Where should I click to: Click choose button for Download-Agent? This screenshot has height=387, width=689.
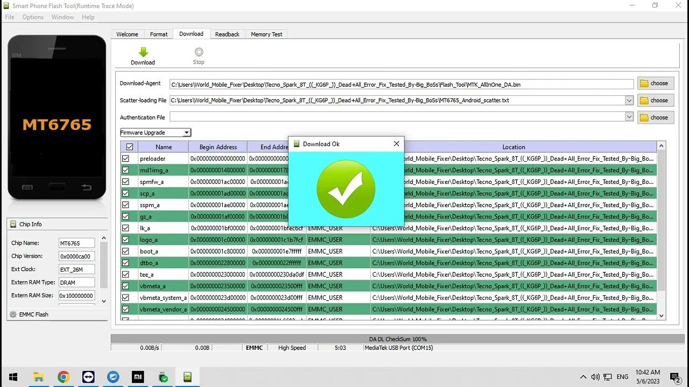[656, 83]
